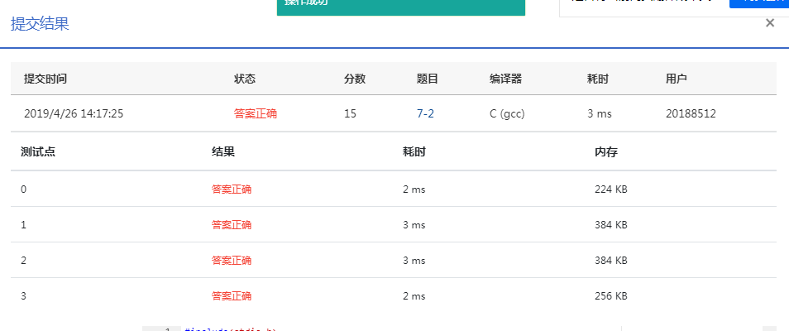Select the 提交结果 dialog title
The height and width of the screenshot is (331, 789).
[x=40, y=24]
